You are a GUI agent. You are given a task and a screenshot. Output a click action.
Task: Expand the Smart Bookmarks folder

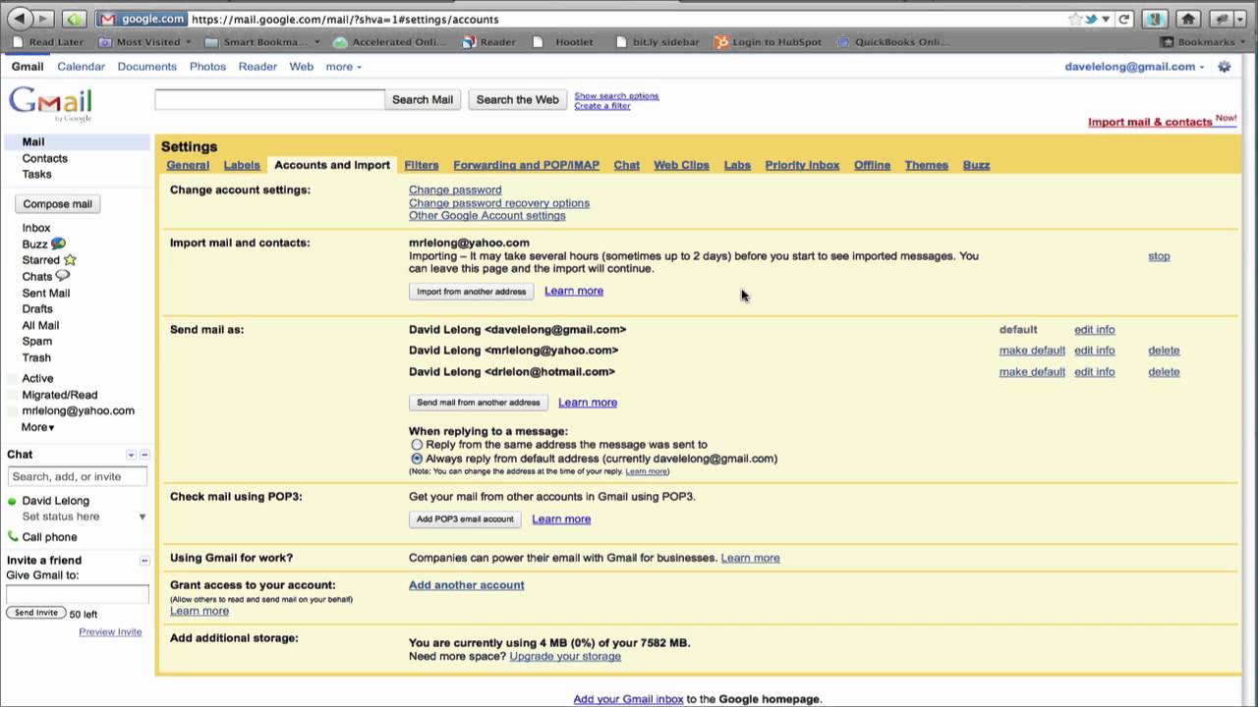262,42
